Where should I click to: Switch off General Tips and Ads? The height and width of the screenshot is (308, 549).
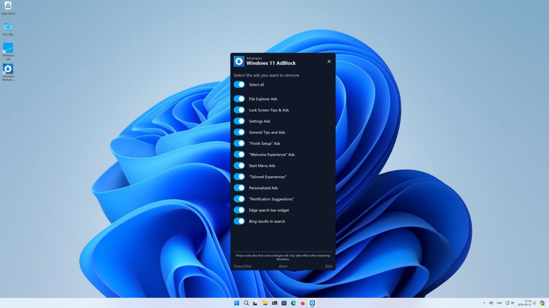pos(239,132)
